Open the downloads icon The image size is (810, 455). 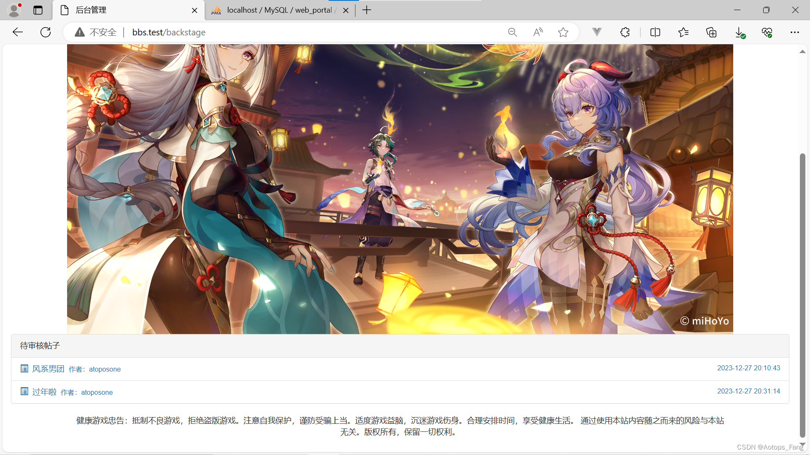click(x=740, y=32)
